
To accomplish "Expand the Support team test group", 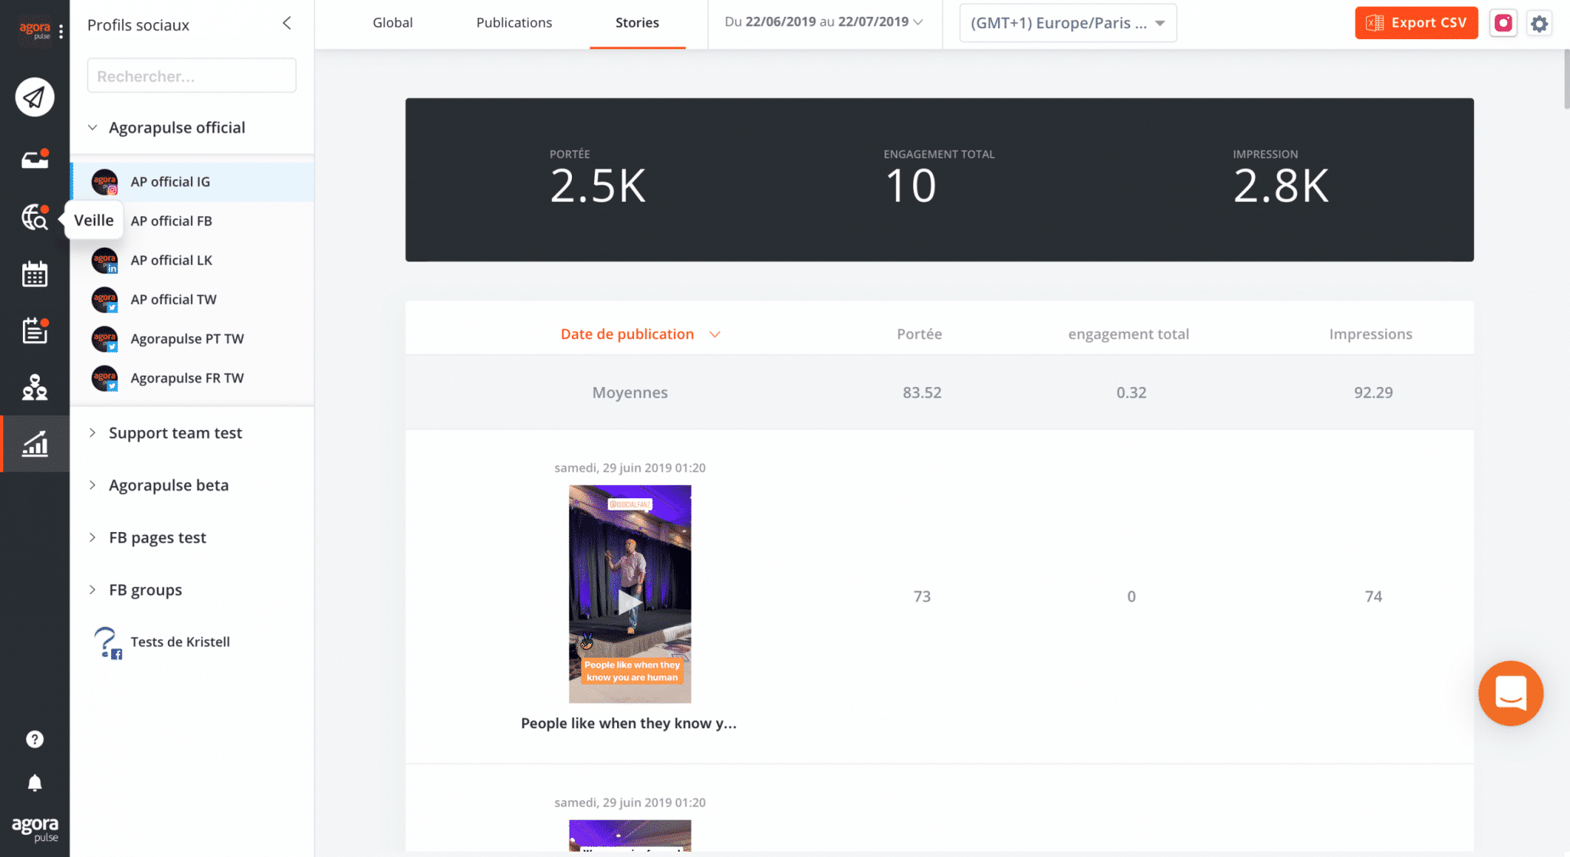I will (x=92, y=432).
